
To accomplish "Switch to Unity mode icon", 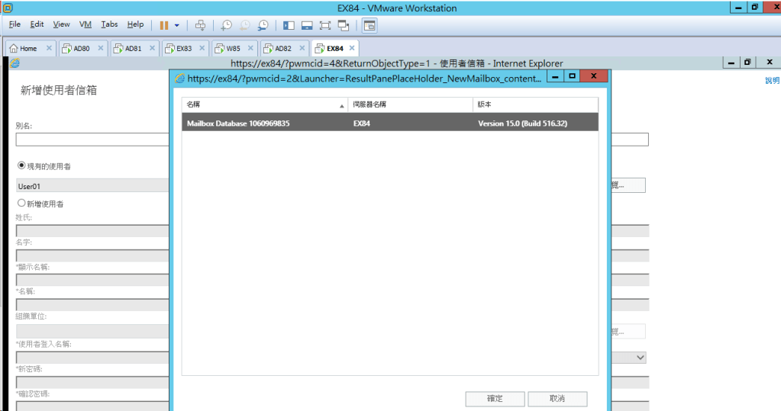I will 344,25.
